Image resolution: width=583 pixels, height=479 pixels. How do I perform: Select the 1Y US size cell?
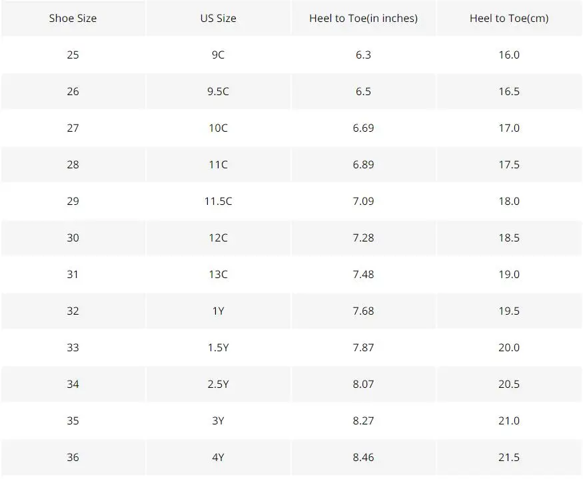coord(219,311)
